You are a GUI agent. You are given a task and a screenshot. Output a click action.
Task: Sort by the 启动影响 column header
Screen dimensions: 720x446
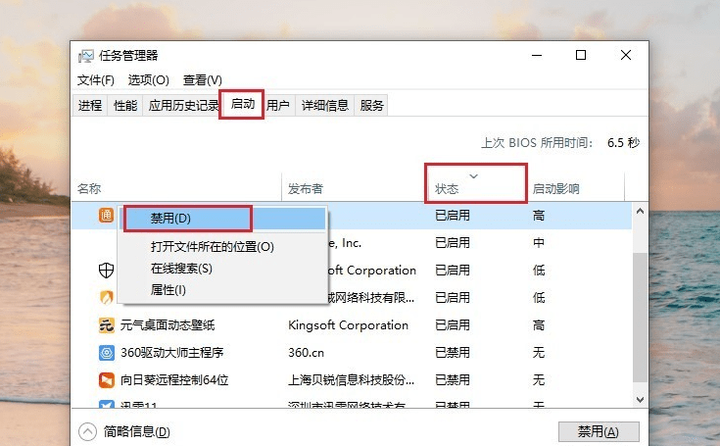click(556, 188)
